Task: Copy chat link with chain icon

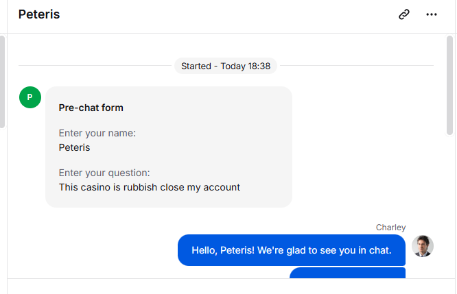Action: click(404, 14)
